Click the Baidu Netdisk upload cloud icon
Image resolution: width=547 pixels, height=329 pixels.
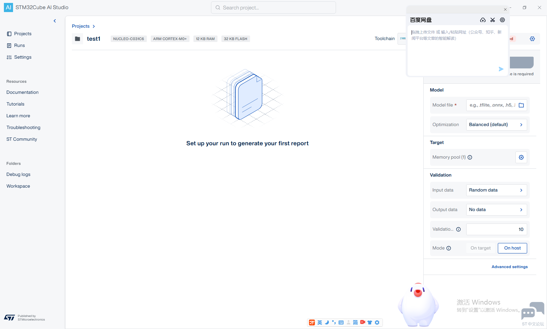(x=483, y=20)
